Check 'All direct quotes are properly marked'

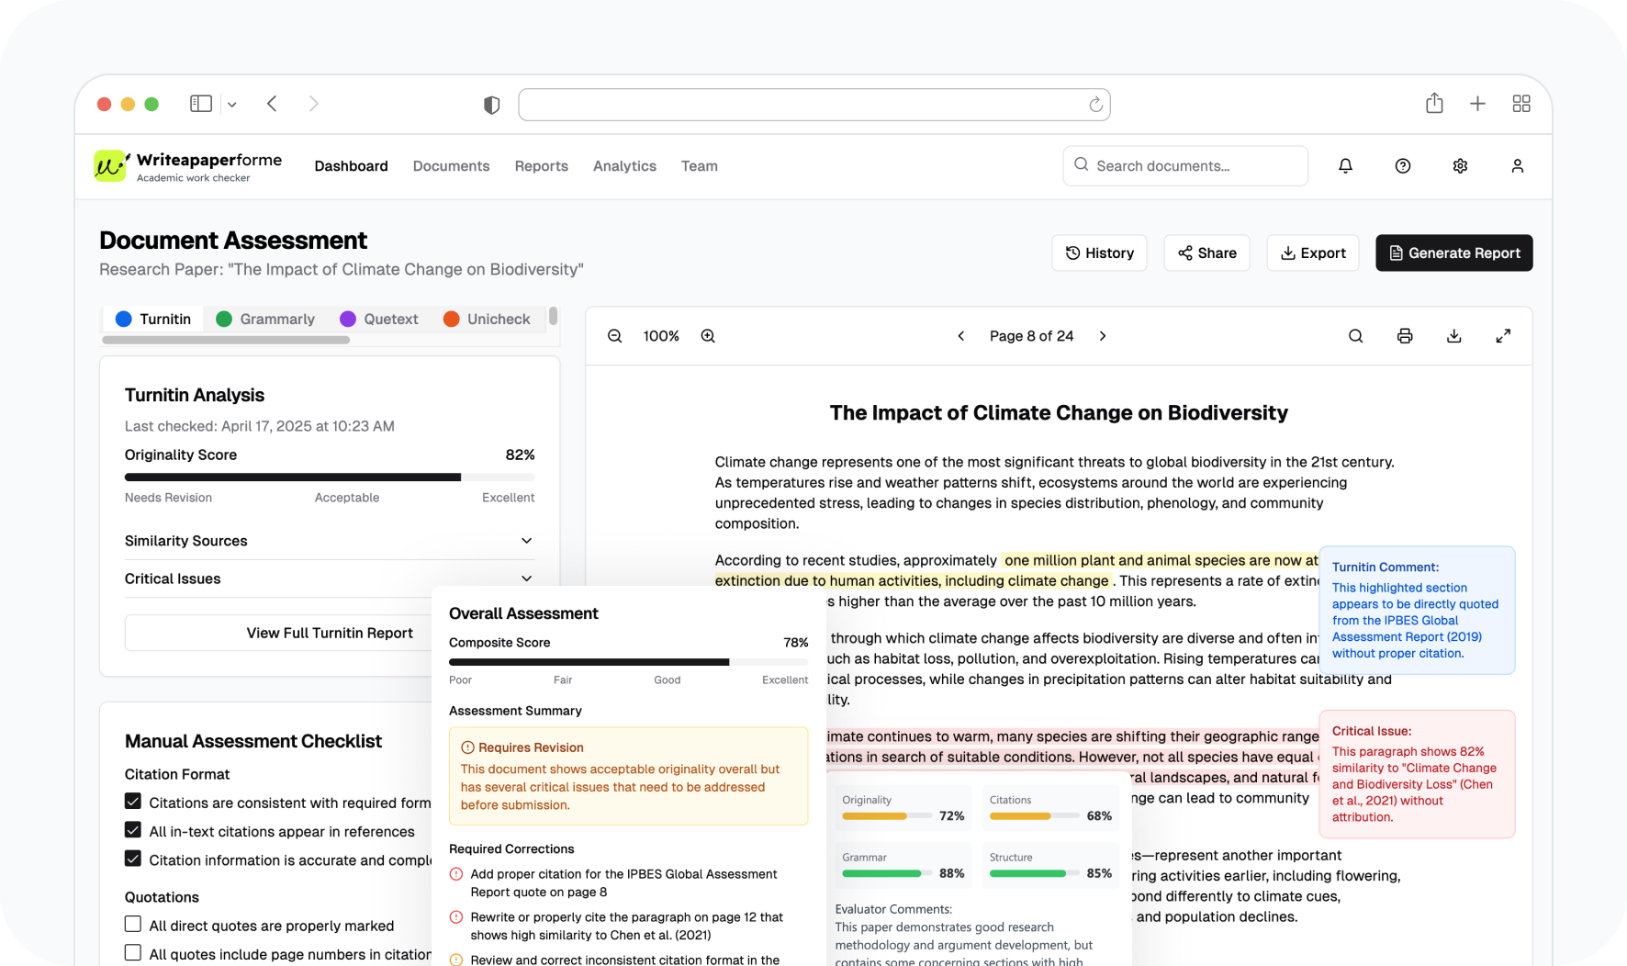[x=132, y=926]
